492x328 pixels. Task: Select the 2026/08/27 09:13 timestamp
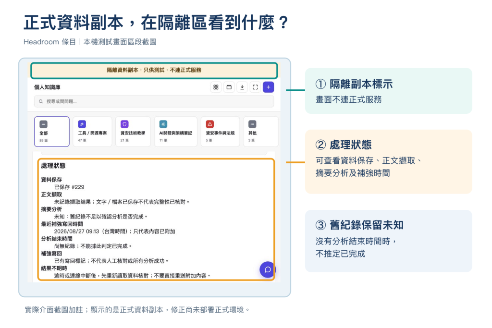point(114,231)
